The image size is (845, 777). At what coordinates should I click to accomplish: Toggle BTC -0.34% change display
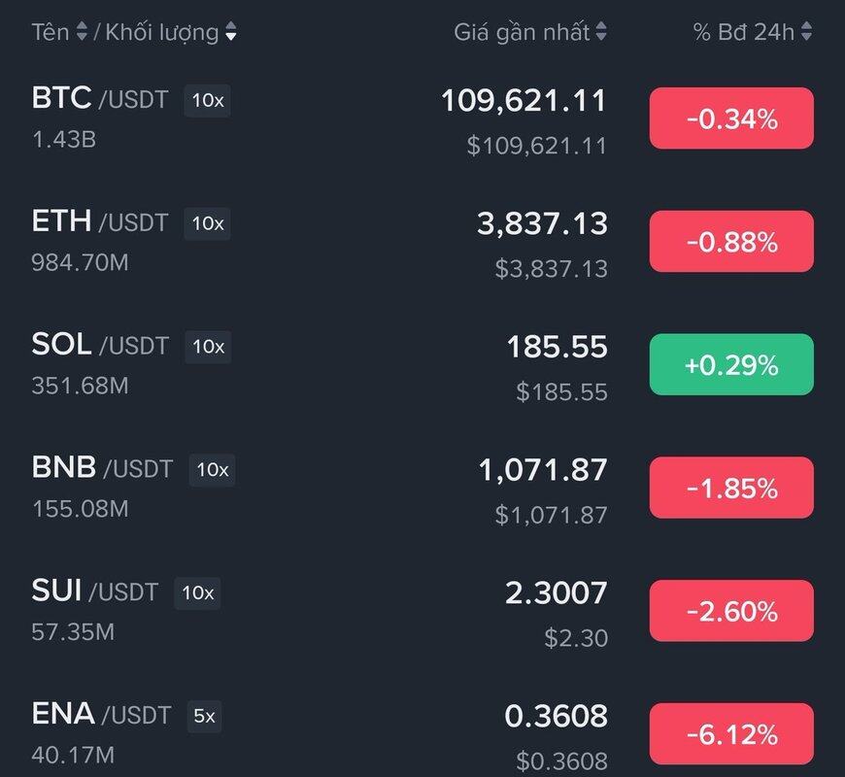(x=731, y=118)
